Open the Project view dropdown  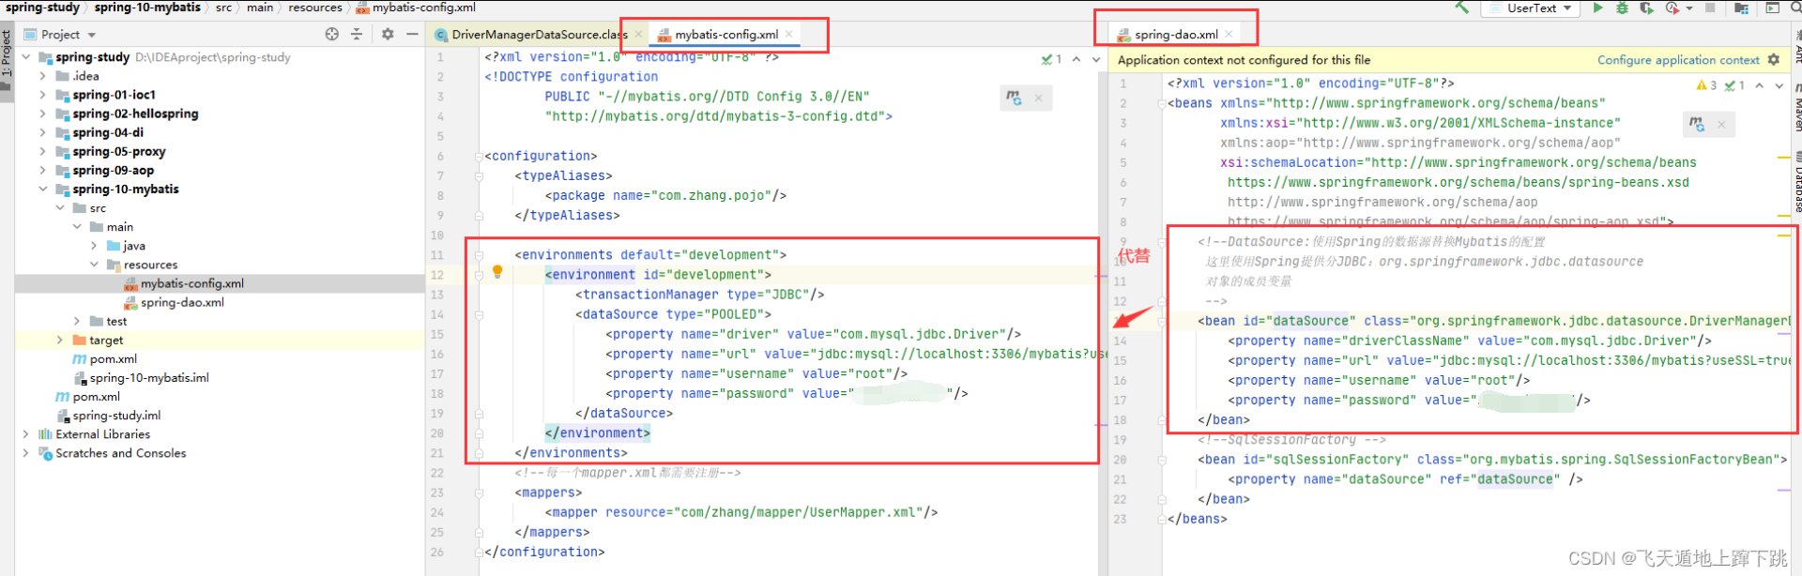(x=69, y=34)
